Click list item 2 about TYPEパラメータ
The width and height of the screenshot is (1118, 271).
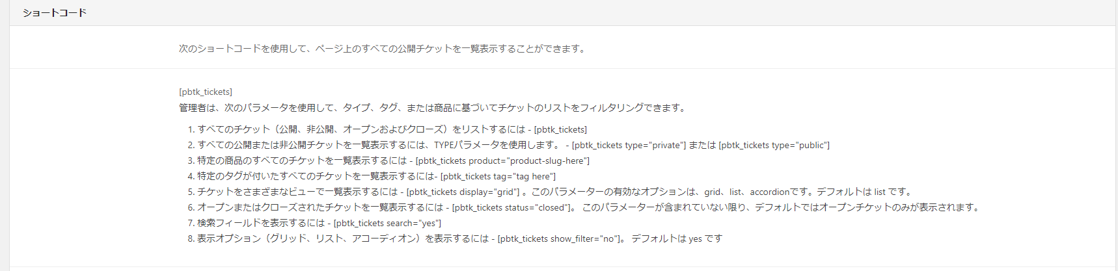pyautogui.click(x=513, y=145)
